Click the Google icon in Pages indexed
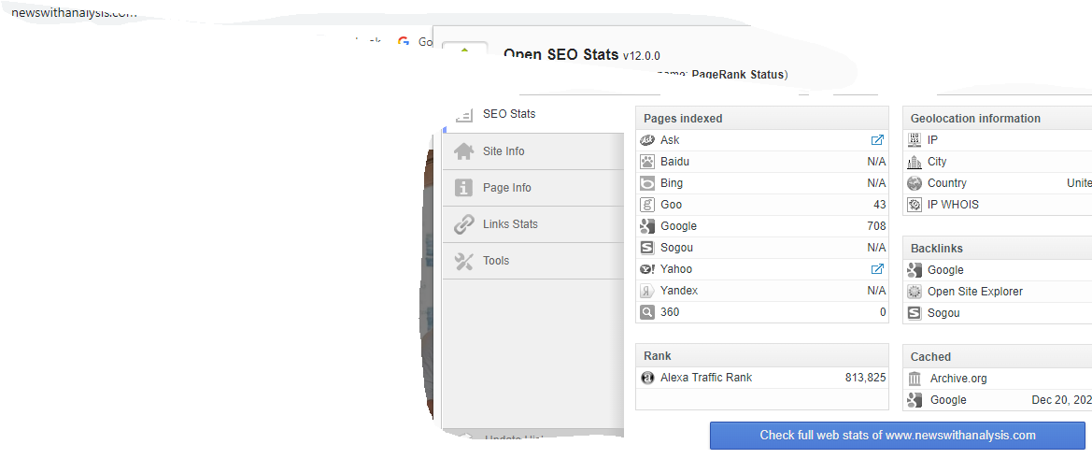 coord(647,226)
